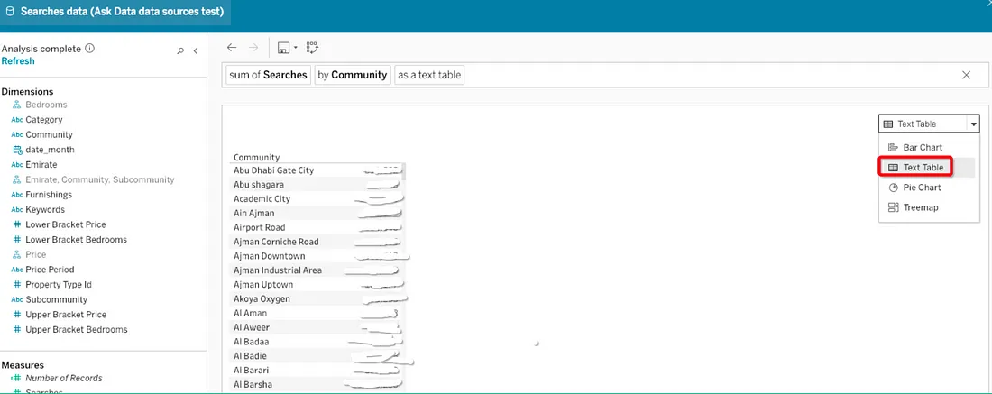This screenshot has width=992, height=394.
Task: Choose Pie Chart from the viz list
Action: click(921, 188)
